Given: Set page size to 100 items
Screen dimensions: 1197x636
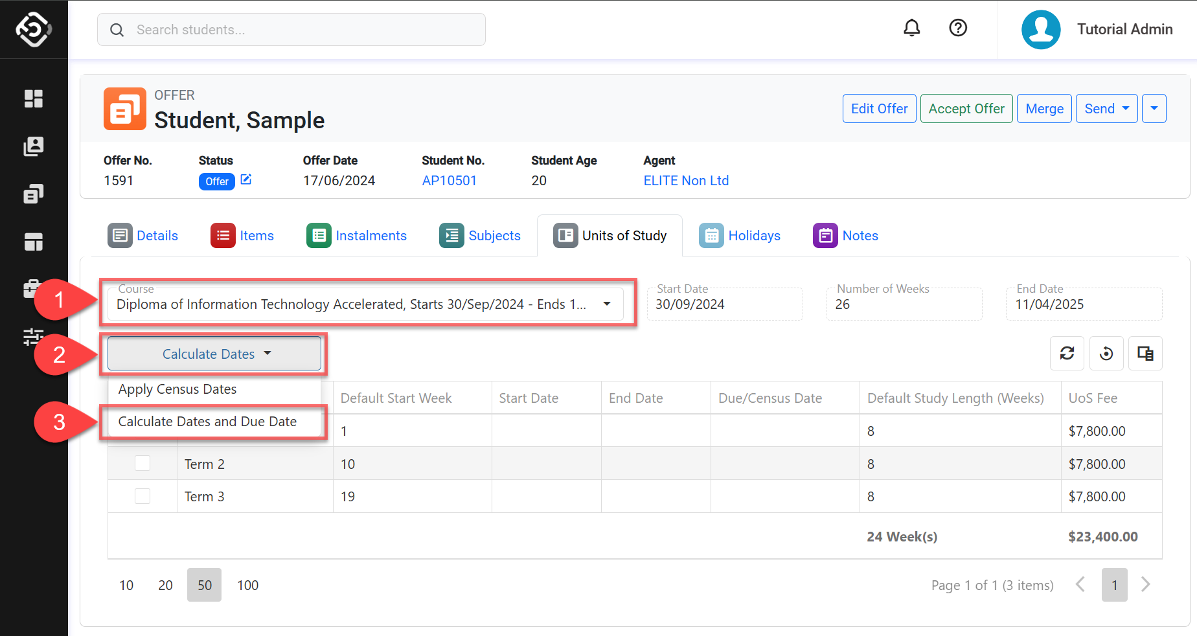Looking at the screenshot, I should coord(247,585).
